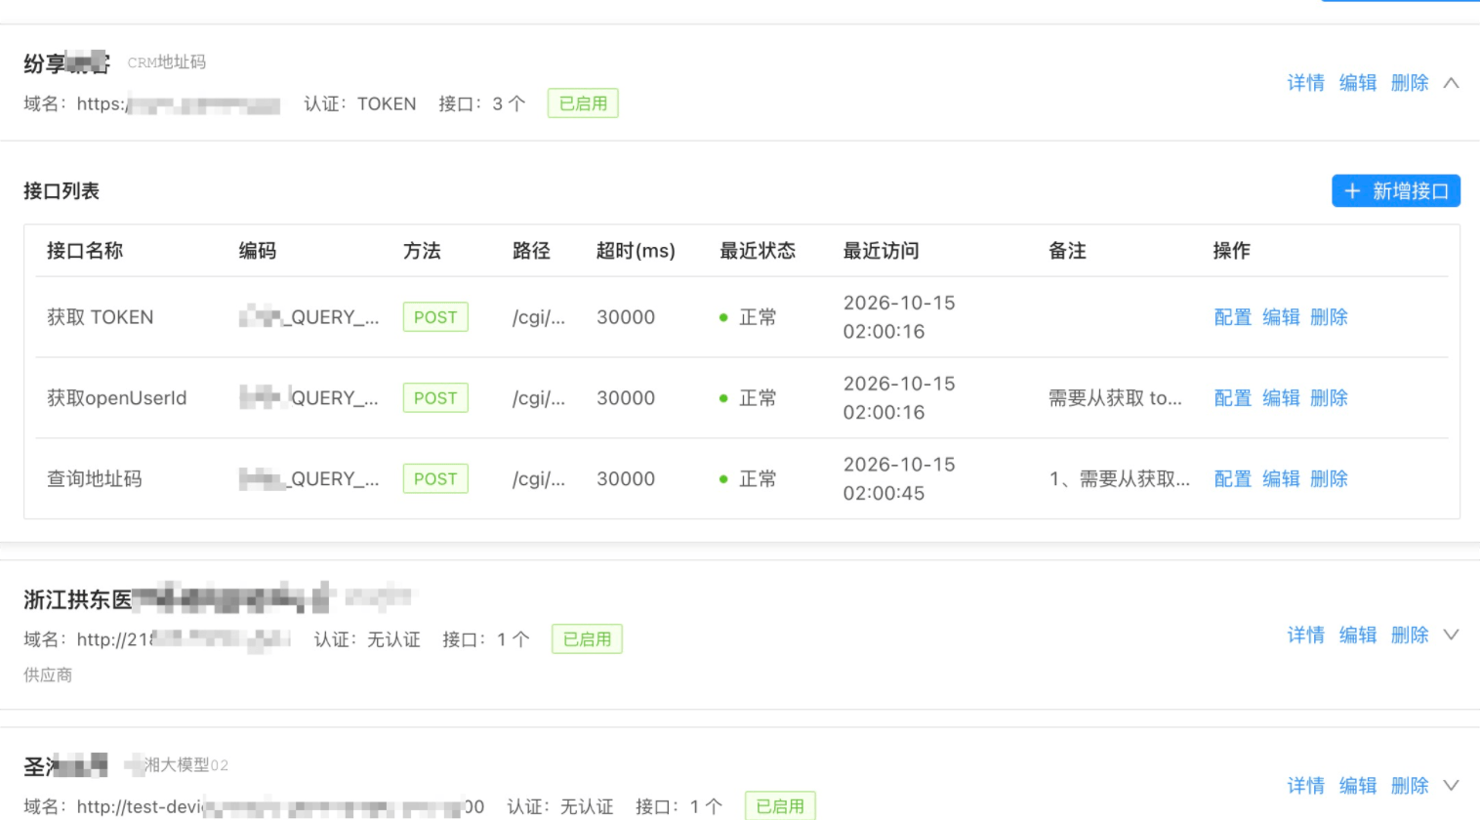
Task: Click the POST tag in the 查询地址码 row
Action: click(435, 479)
